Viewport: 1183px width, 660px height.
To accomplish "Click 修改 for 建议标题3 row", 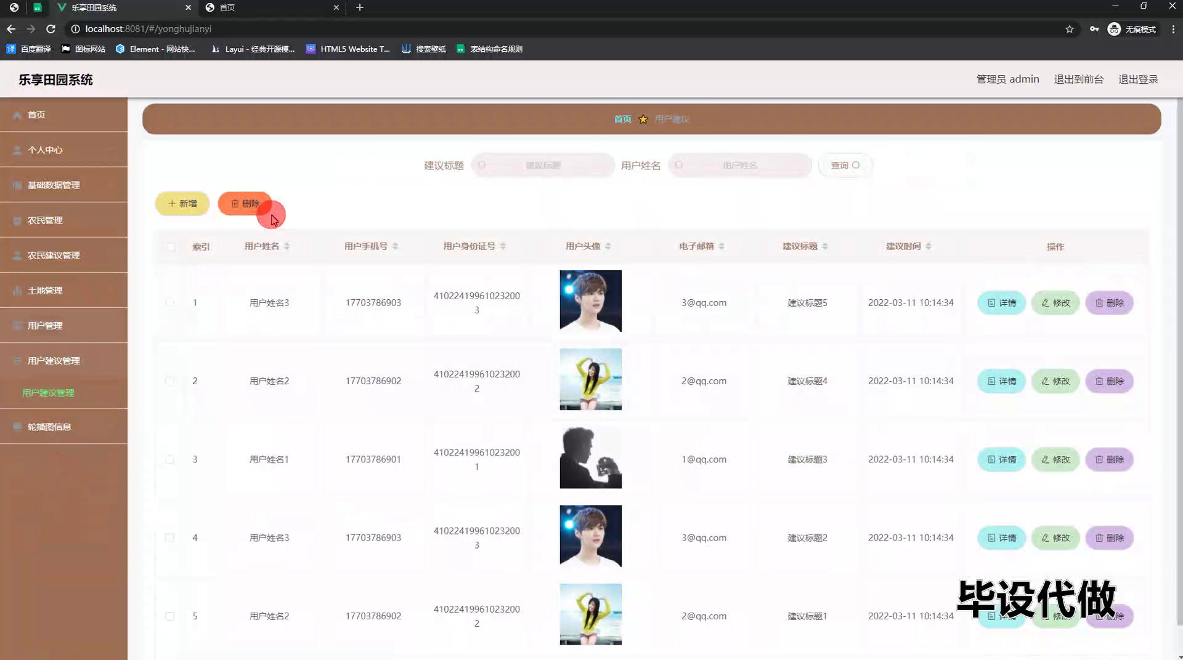I will pos(1055,459).
